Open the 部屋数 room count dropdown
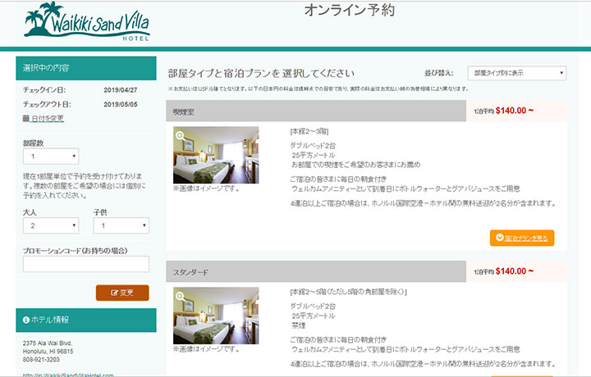591x377 pixels. [51, 157]
